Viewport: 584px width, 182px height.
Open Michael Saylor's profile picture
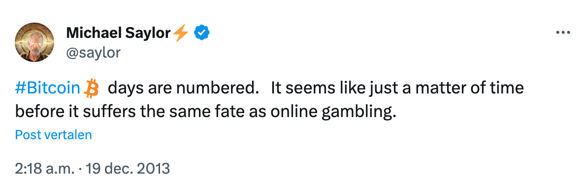click(34, 42)
